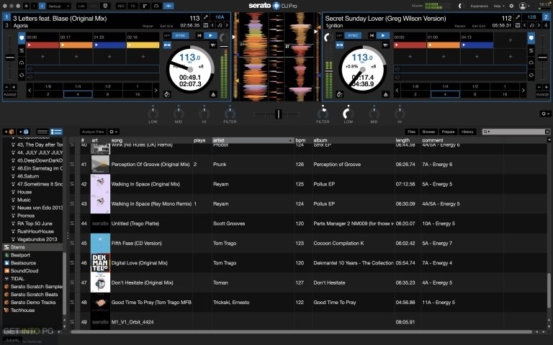The image size is (553, 345).
Task: Toggle keylock on the left deck
Action: [167, 45]
